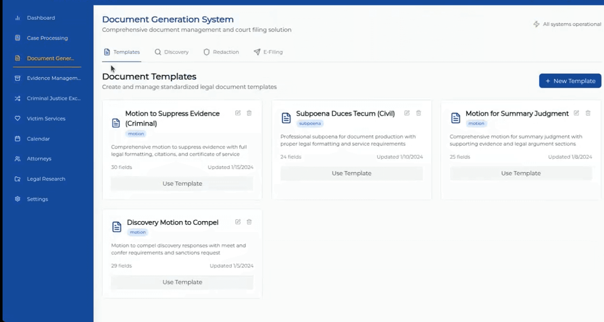Click the document icon on Summary Judgment card
This screenshot has width=604, height=322.
click(x=455, y=118)
